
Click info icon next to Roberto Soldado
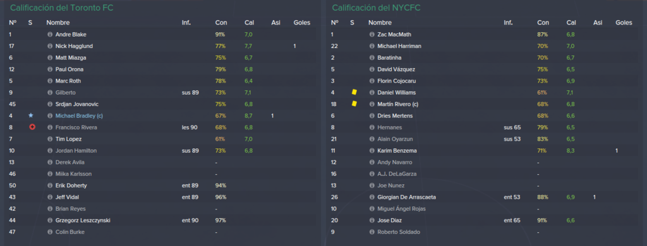pos(372,232)
